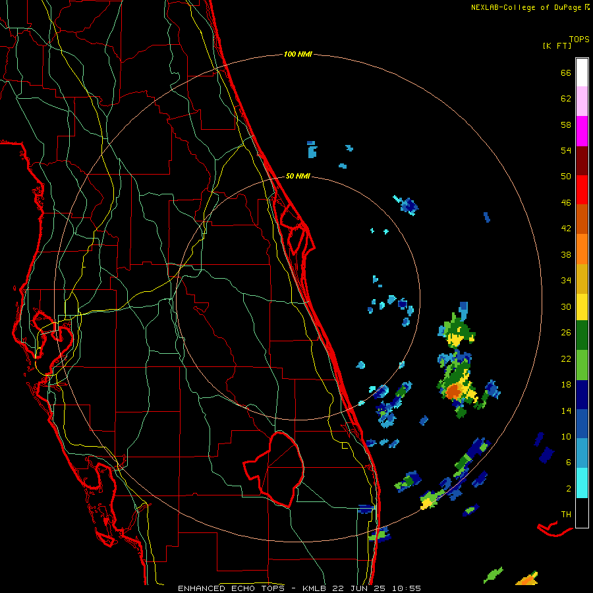Image resolution: width=593 pixels, height=593 pixels.
Task: Pick the dark green legend swatch
Action: pyautogui.click(x=582, y=335)
